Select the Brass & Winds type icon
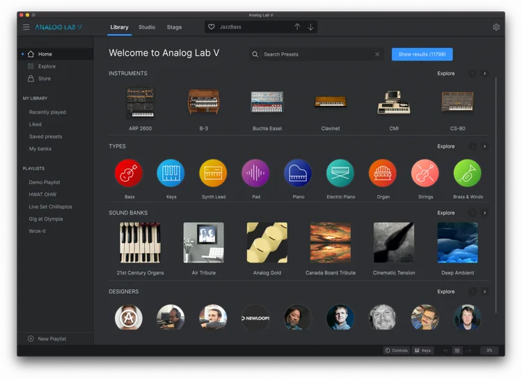 [468, 173]
